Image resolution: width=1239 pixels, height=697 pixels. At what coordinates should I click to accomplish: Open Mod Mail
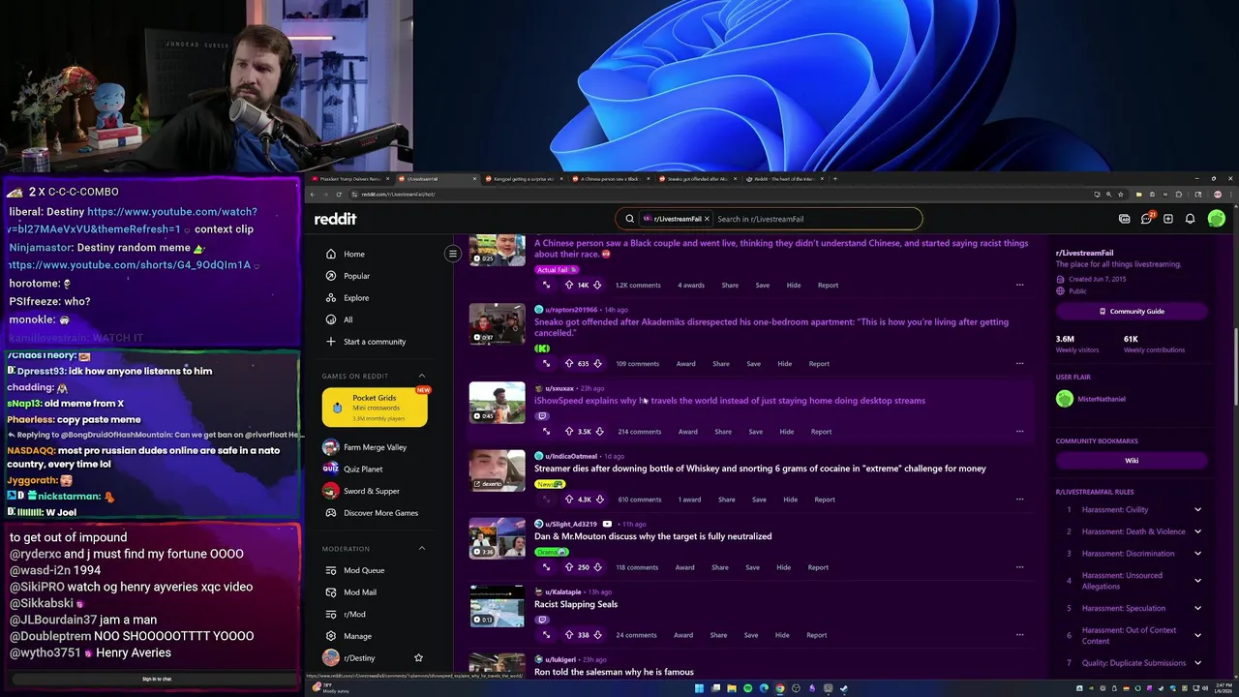pyautogui.click(x=360, y=592)
